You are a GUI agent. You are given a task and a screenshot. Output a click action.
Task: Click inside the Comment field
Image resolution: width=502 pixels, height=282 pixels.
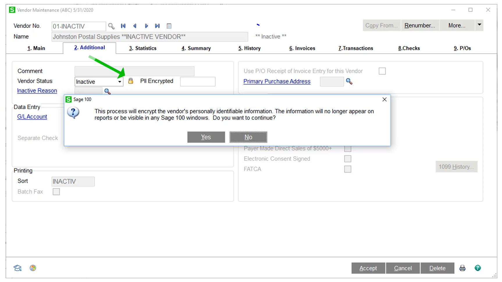pyautogui.click(x=134, y=71)
